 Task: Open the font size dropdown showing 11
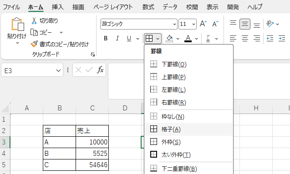coord(193,24)
